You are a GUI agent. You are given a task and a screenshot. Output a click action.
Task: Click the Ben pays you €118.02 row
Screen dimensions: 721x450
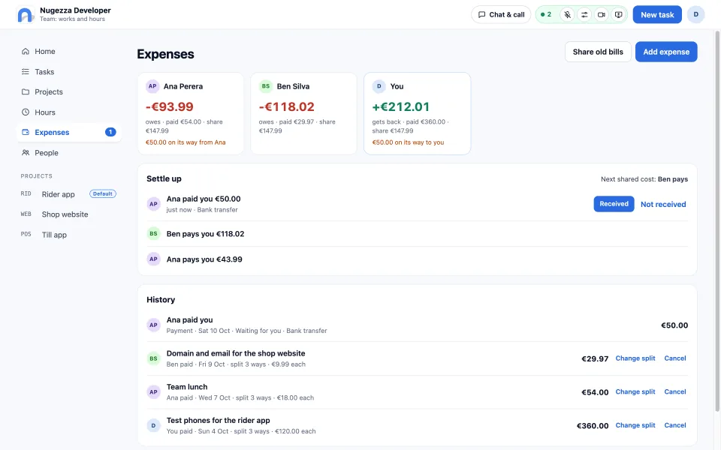(x=417, y=234)
